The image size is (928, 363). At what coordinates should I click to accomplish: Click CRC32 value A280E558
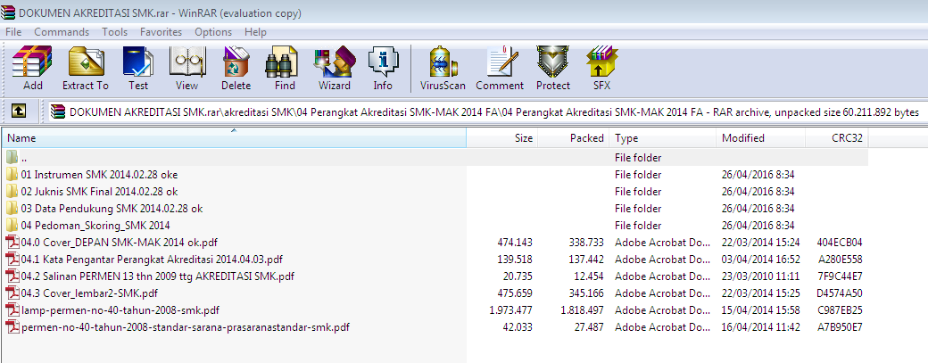coord(841,259)
